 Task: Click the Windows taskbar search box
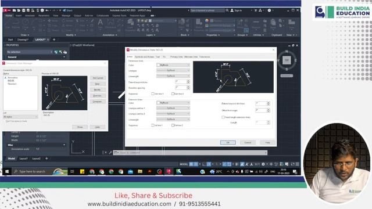tap(40, 171)
